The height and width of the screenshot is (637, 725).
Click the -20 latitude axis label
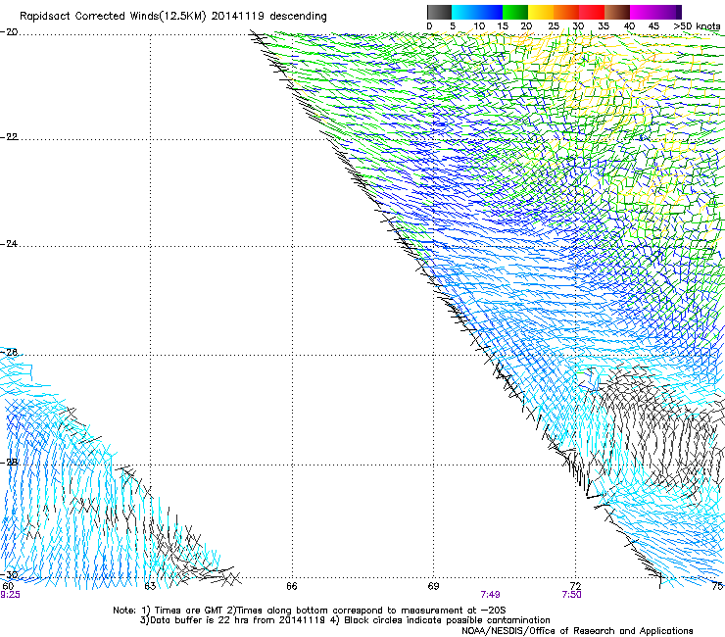tap(10, 32)
